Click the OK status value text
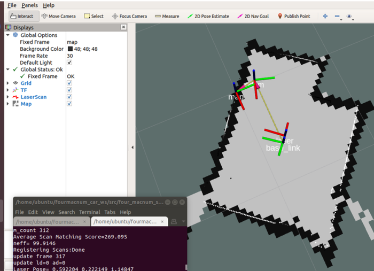Image resolution: width=374 pixels, height=271 pixels. (x=71, y=76)
